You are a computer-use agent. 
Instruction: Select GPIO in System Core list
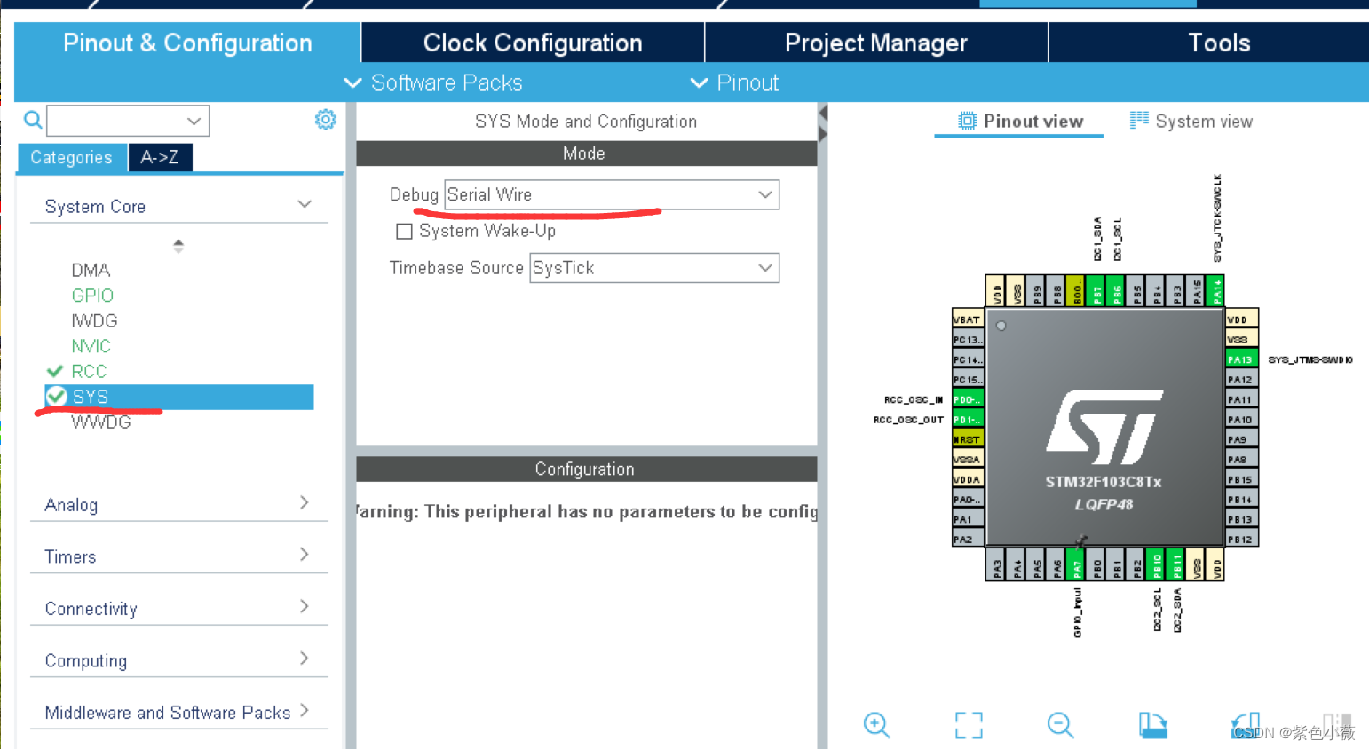click(92, 296)
